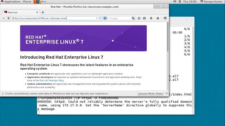Screen dimensions: 225x126
Task: Open the Downloads arrow icon
Action: click(x=151, y=18)
